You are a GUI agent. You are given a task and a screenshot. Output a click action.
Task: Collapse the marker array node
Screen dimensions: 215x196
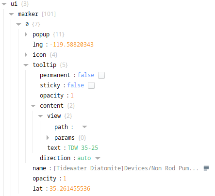point(11,14)
